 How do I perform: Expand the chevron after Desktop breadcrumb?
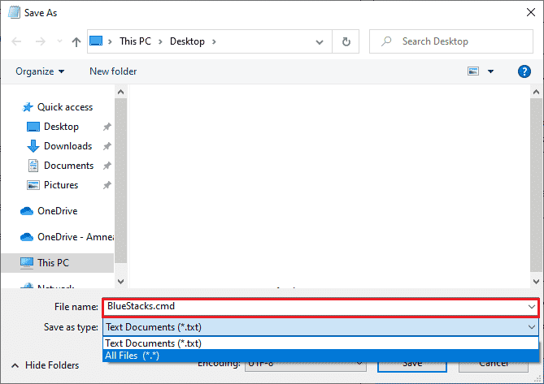(214, 41)
